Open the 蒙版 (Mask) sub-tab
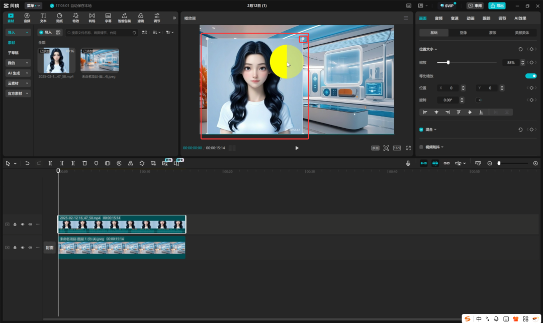 [492, 33]
